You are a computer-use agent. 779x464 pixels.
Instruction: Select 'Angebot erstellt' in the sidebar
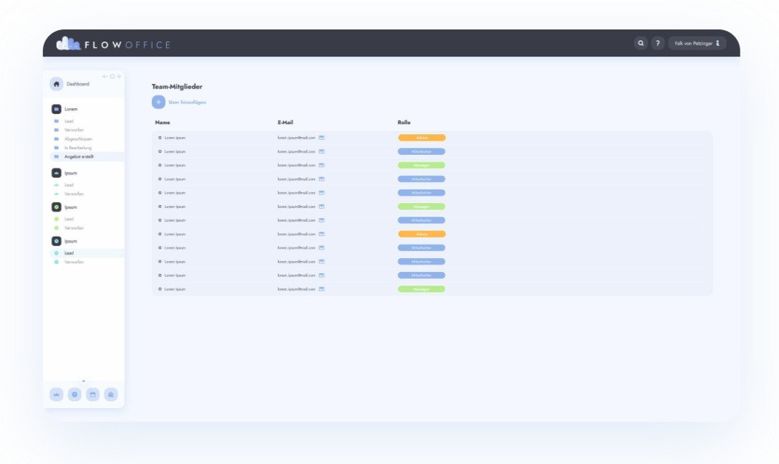tap(79, 156)
